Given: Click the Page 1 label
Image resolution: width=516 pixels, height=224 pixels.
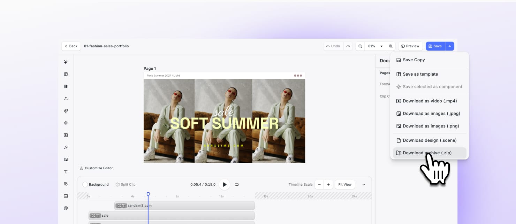Looking at the screenshot, I should (150, 69).
